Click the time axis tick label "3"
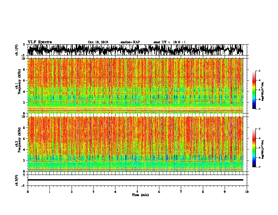 coord(93,192)
